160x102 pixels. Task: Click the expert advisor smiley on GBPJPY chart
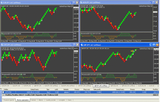[152, 49]
